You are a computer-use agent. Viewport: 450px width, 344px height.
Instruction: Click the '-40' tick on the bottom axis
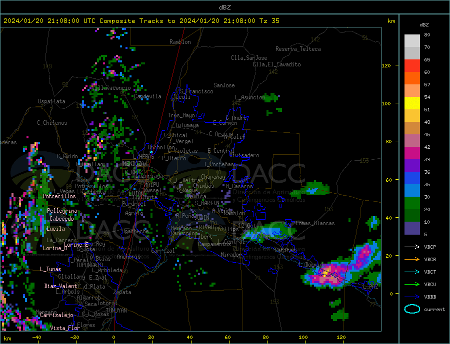coord(36,338)
